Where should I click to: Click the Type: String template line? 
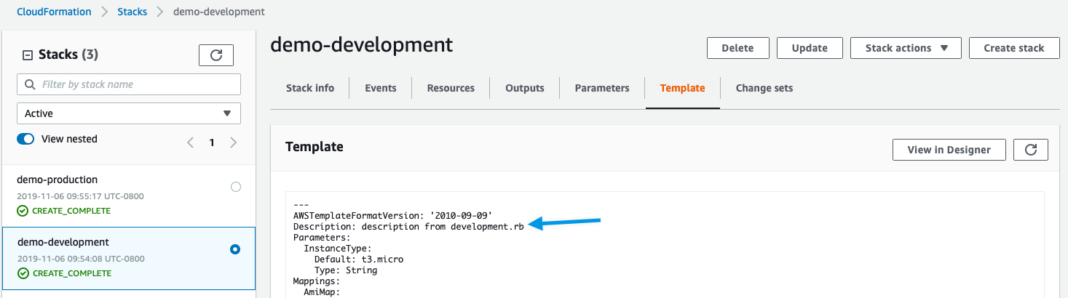346,270
